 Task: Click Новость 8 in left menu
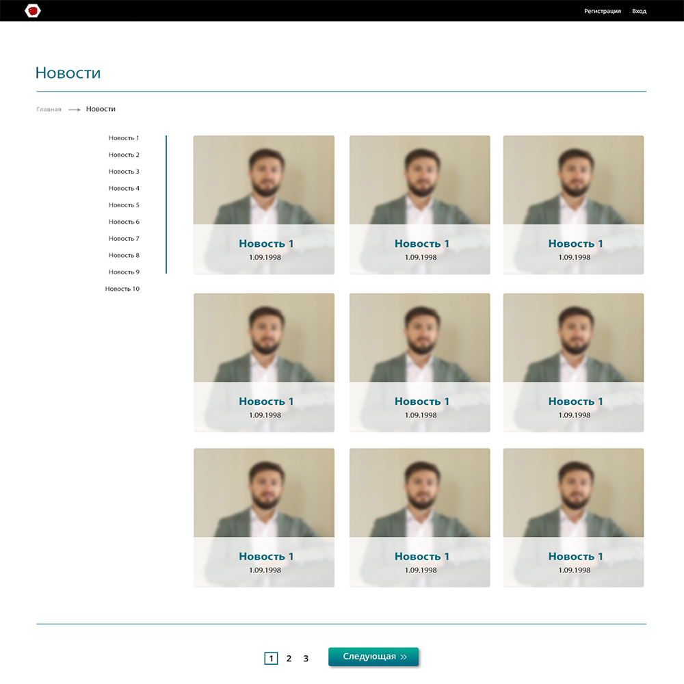click(124, 255)
